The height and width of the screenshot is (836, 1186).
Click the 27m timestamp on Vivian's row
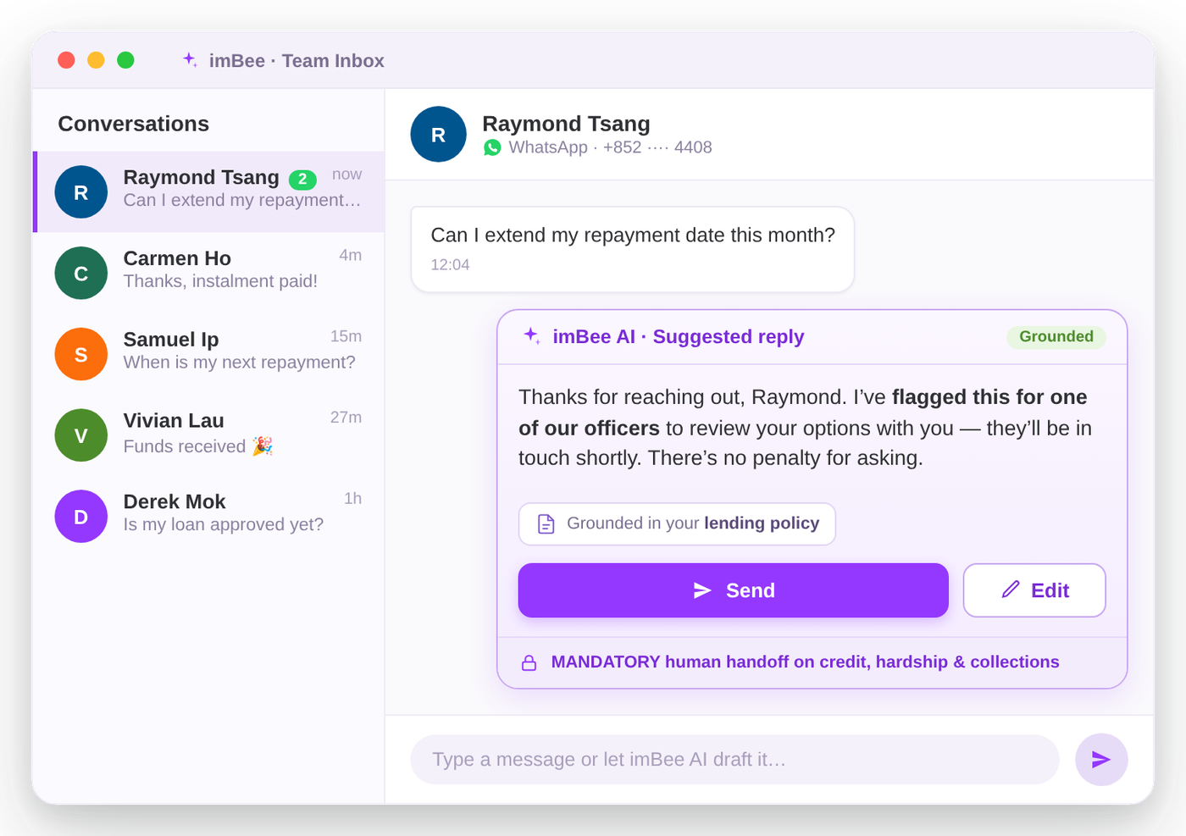coord(346,418)
